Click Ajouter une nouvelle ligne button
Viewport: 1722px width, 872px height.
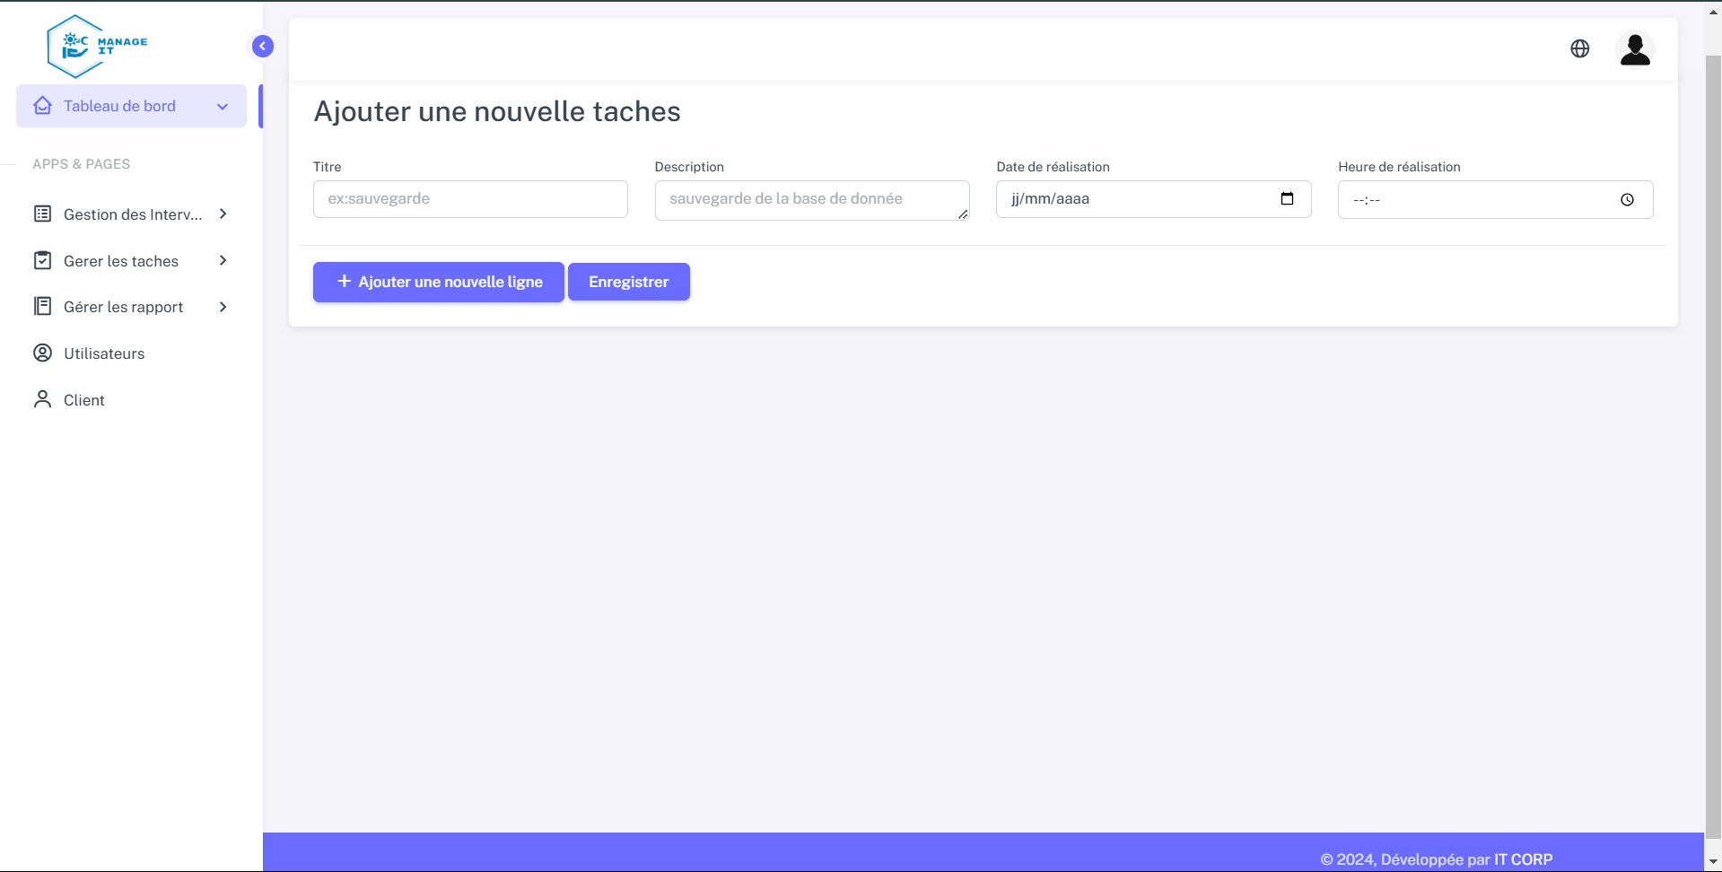coord(438,282)
